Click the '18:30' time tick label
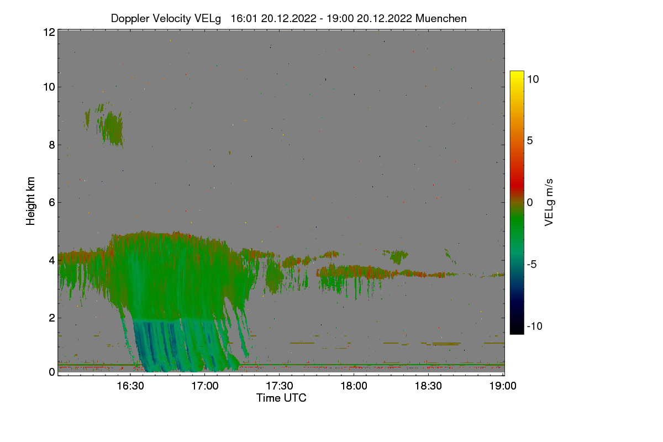The width and height of the screenshot is (663, 442). click(429, 387)
